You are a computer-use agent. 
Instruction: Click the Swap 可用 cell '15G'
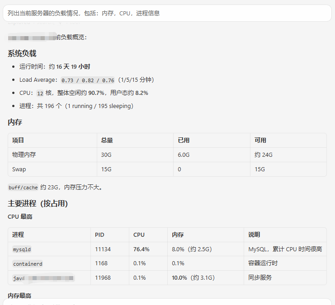(260, 169)
